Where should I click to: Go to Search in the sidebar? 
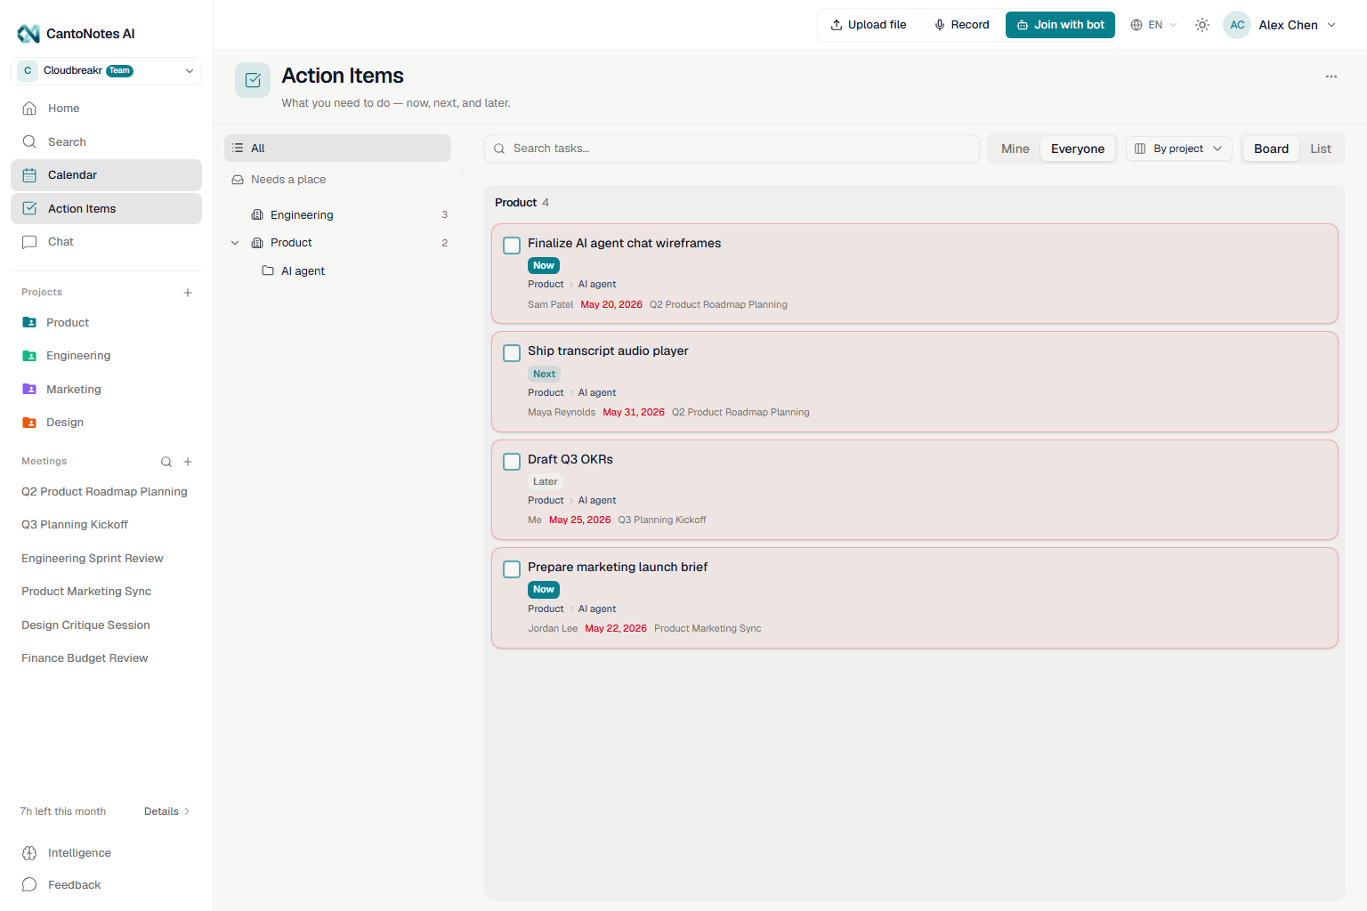pos(107,142)
